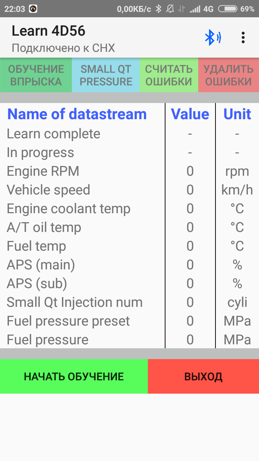Select the ОБУЧЕНИЕ ВПРЫСКА tab
The image size is (259, 461).
(36, 75)
